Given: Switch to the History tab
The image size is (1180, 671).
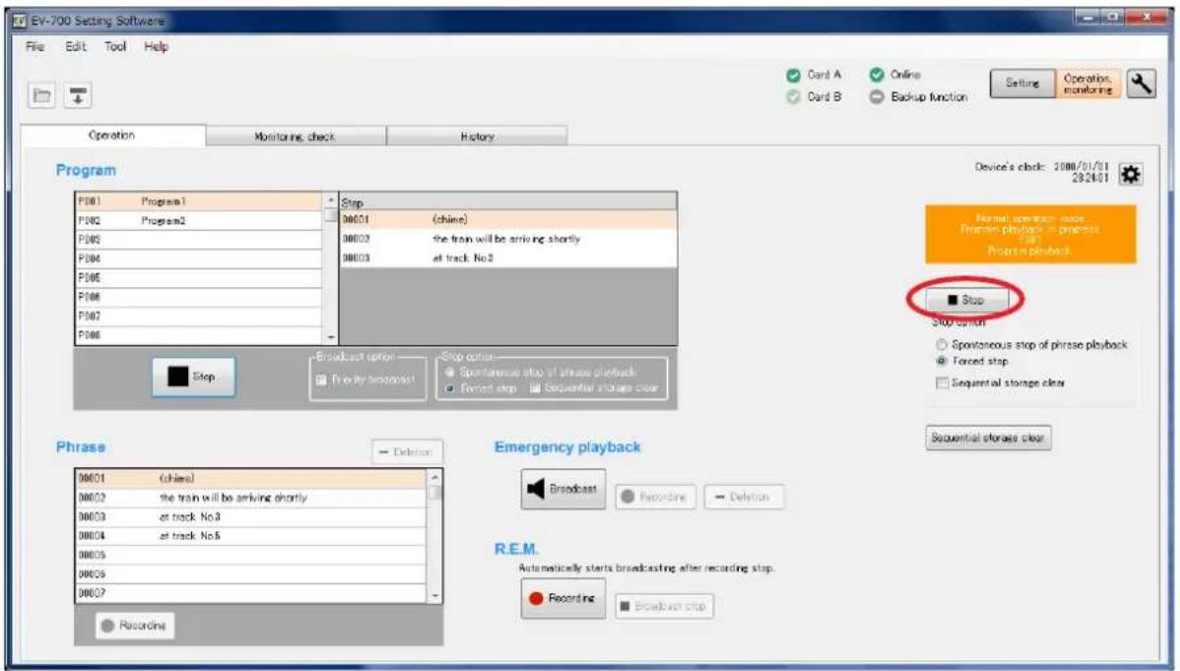Looking at the screenshot, I should coord(477,136).
